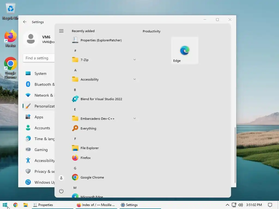Click the user account icon in Start
Image resolution: width=279 pixels, height=209 pixels.
click(x=61, y=178)
